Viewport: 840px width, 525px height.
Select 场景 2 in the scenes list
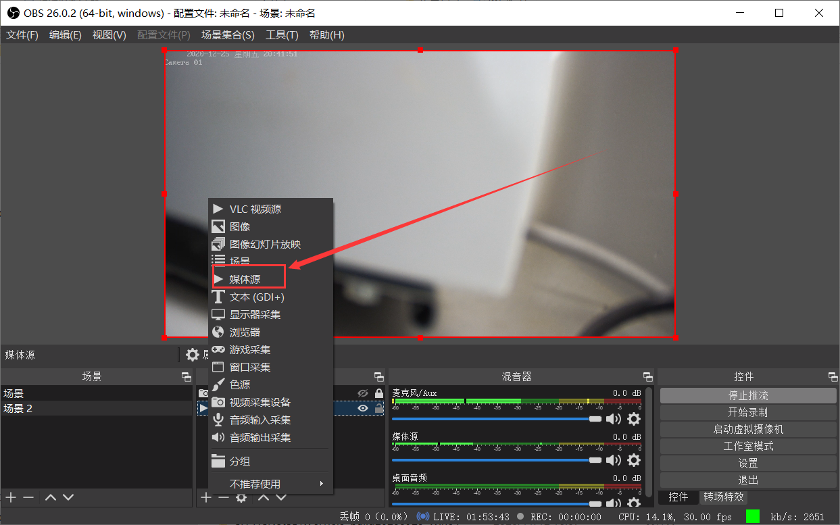(96, 409)
